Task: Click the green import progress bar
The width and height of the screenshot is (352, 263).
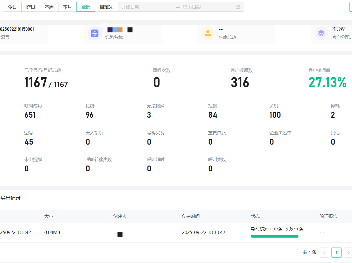Action: 274,236
